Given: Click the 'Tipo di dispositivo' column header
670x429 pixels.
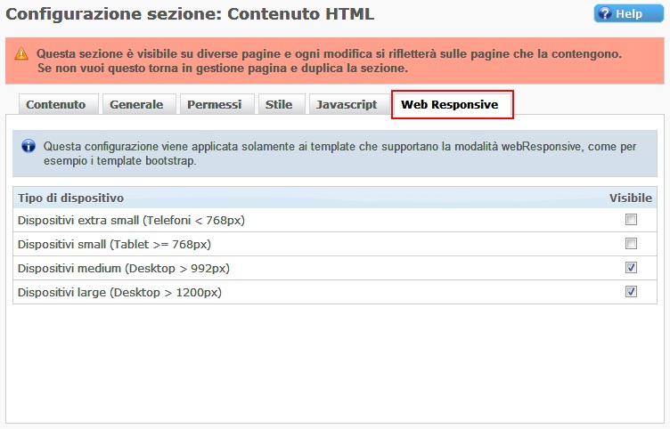Looking at the screenshot, I should [x=70, y=198].
